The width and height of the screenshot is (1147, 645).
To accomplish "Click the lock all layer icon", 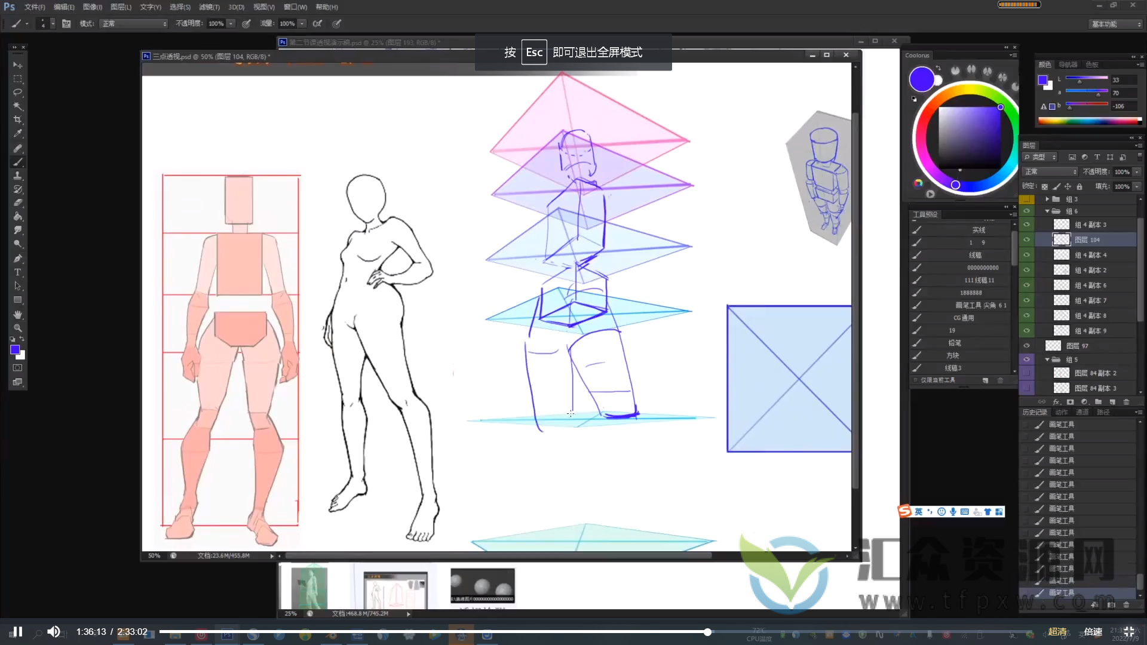I will (1079, 187).
